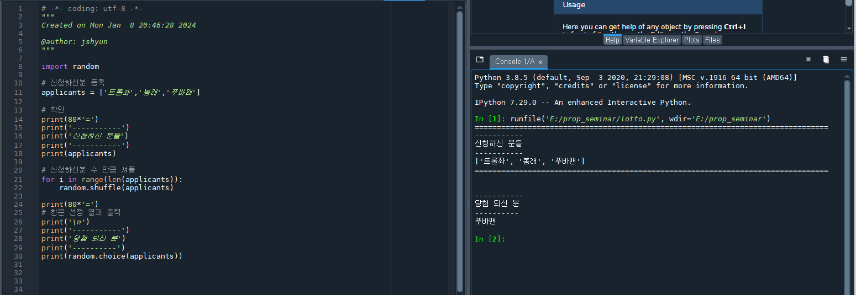Click the 'applicants = [' assignment line
Image resolution: width=856 pixels, height=295 pixels.
point(120,92)
